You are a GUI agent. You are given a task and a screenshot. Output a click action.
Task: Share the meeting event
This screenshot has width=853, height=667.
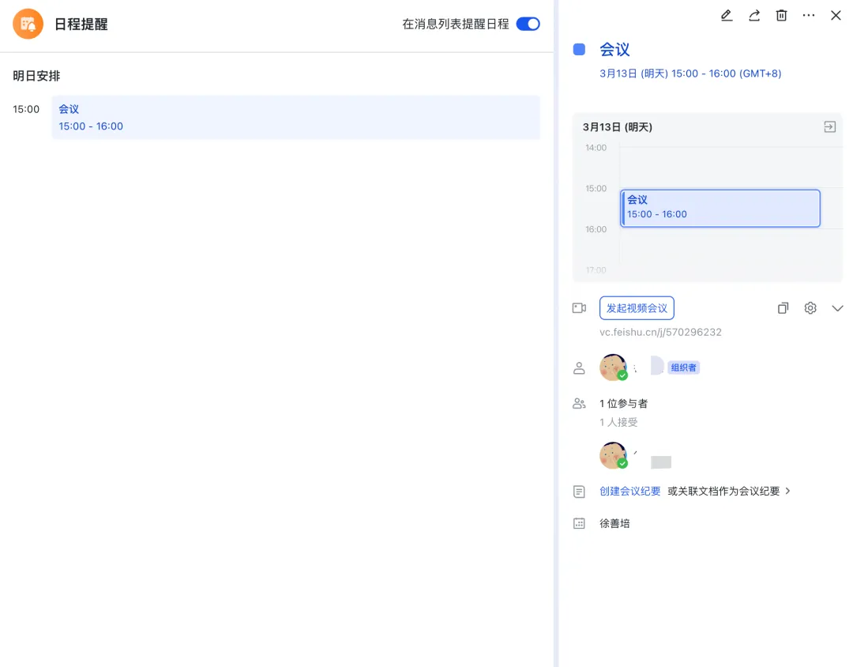[754, 15]
